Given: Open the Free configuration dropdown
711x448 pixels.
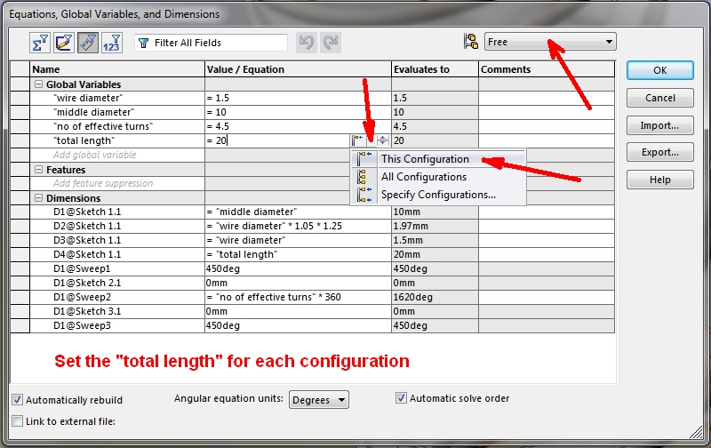Looking at the screenshot, I should 550,42.
